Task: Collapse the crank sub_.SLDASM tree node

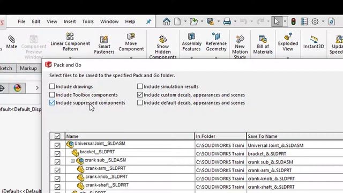Action: 73,161
